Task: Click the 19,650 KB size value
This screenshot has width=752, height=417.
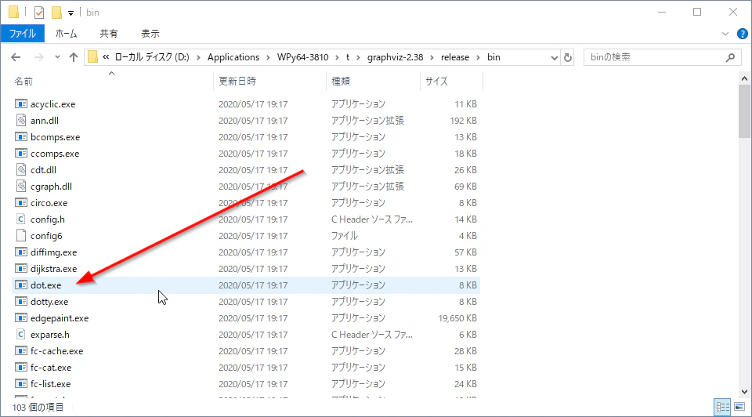Action: click(x=457, y=318)
